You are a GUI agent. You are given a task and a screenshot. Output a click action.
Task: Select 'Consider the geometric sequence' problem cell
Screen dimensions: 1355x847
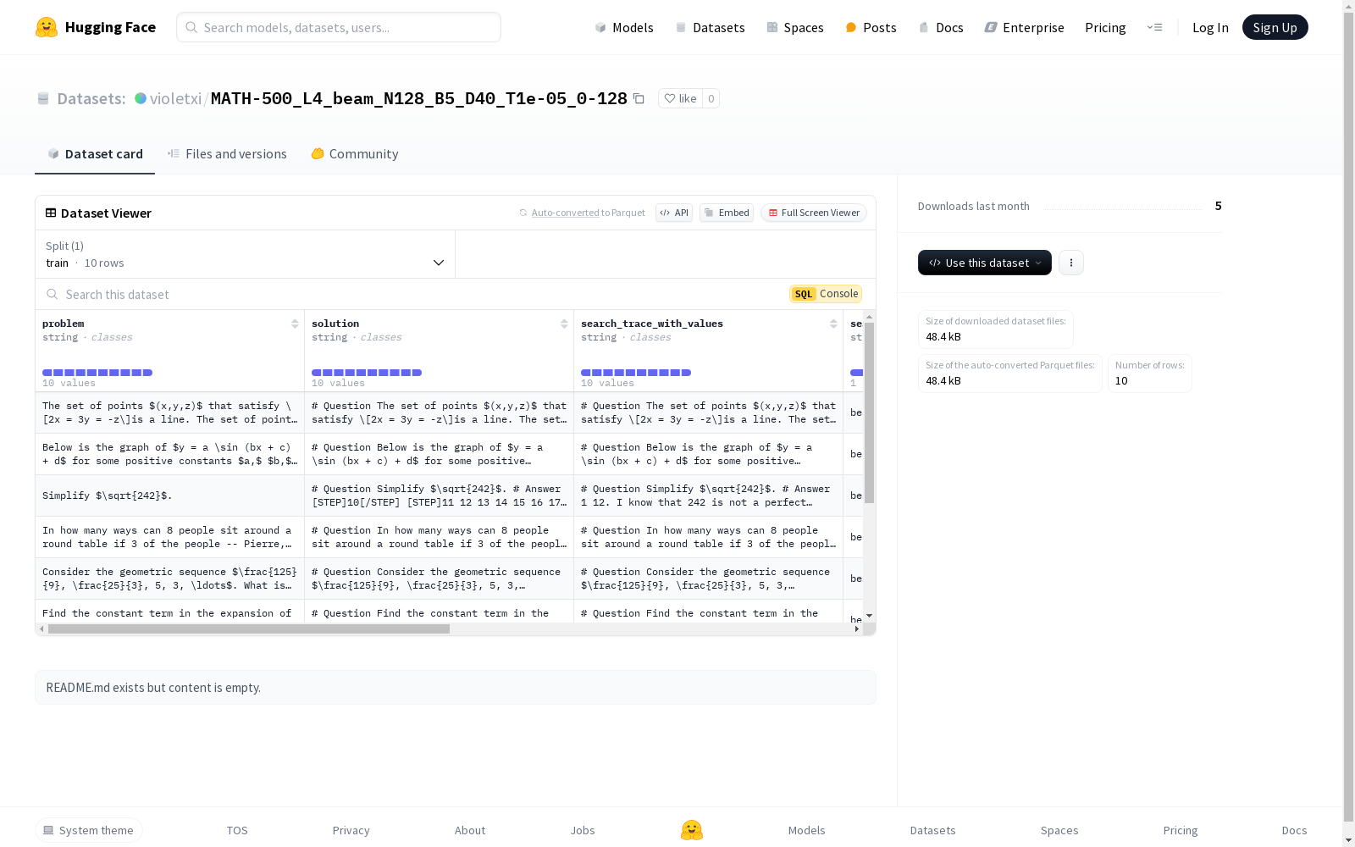coord(169,579)
